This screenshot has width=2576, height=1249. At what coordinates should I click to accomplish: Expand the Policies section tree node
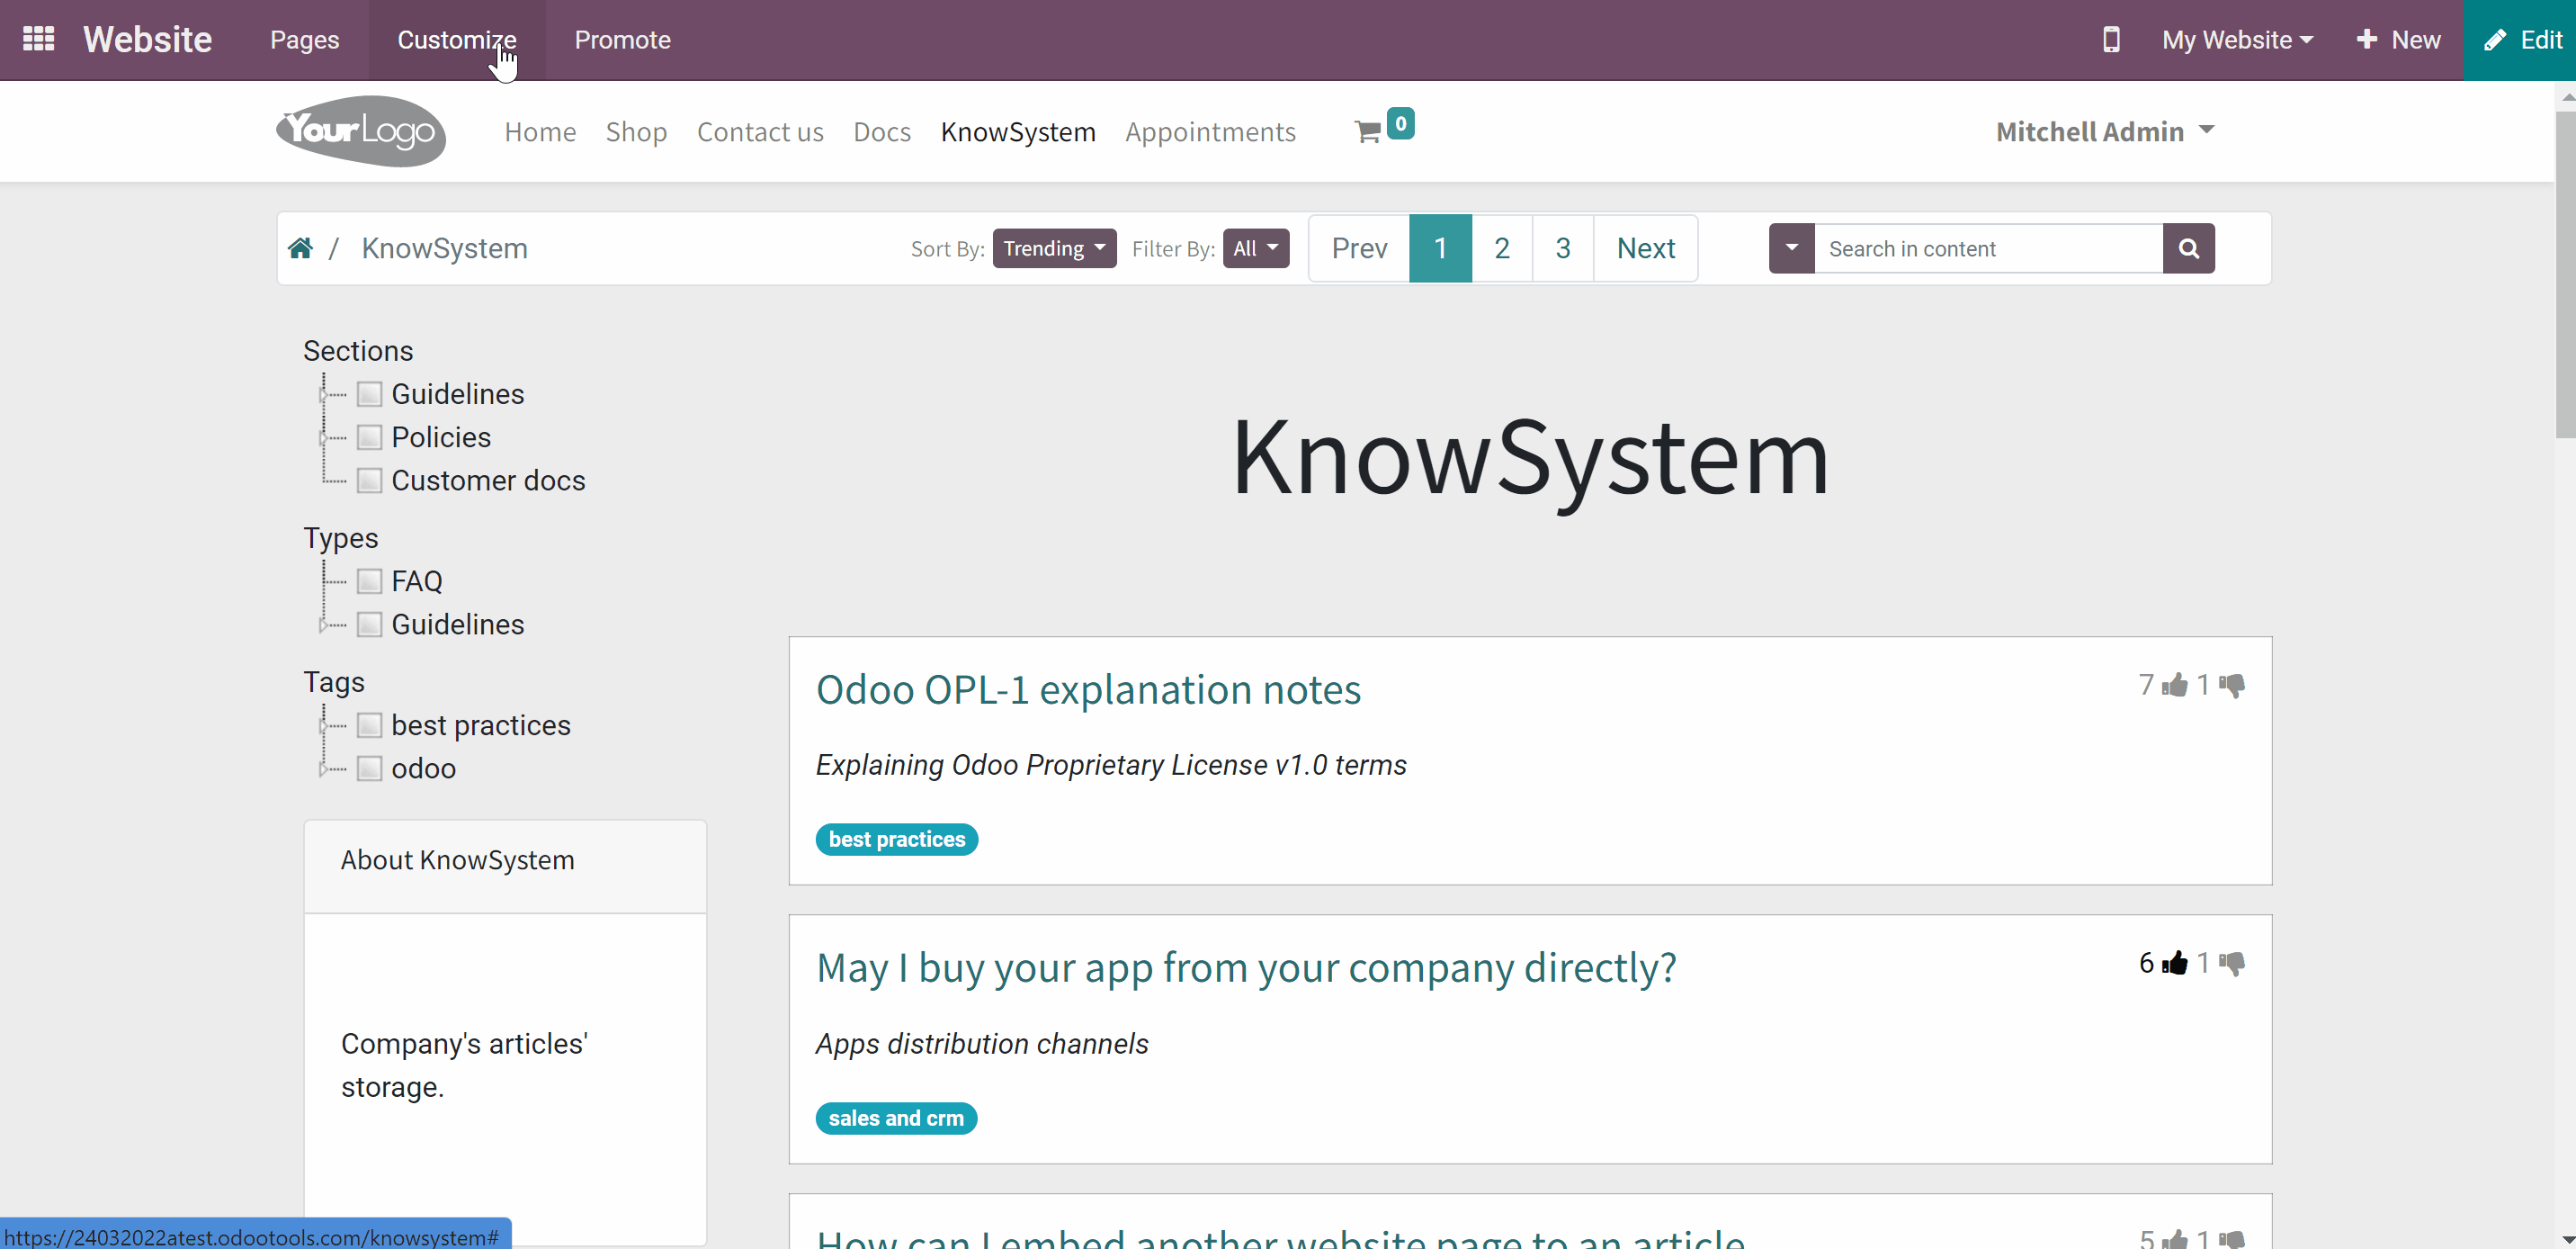[323, 437]
